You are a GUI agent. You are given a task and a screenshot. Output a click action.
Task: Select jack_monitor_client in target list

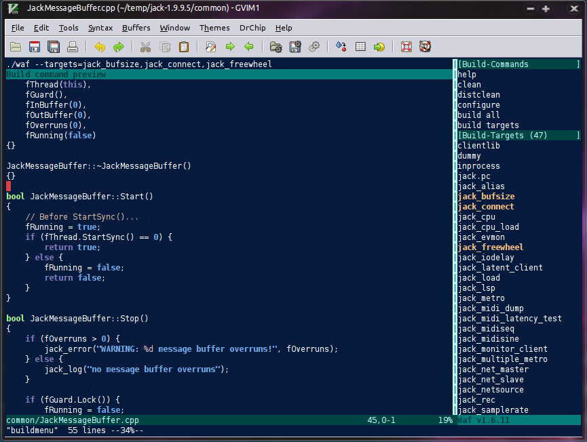(502, 349)
